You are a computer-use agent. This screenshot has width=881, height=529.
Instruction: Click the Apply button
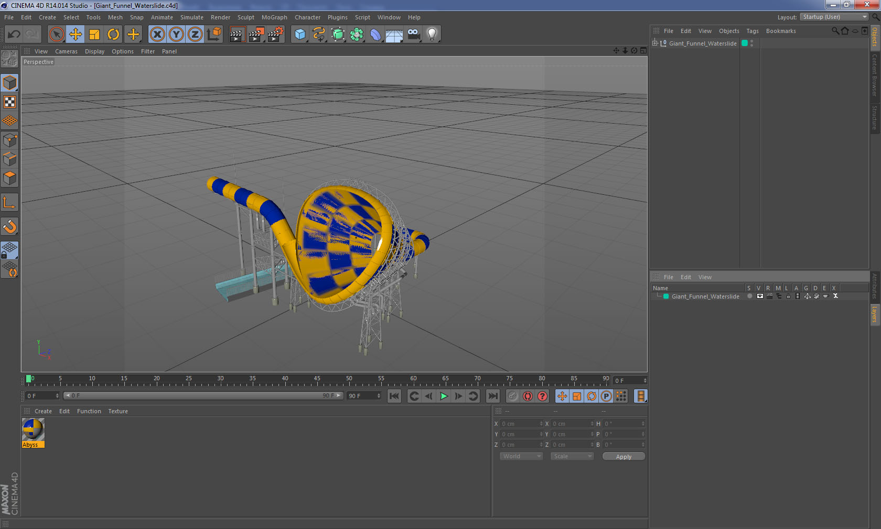[624, 457]
